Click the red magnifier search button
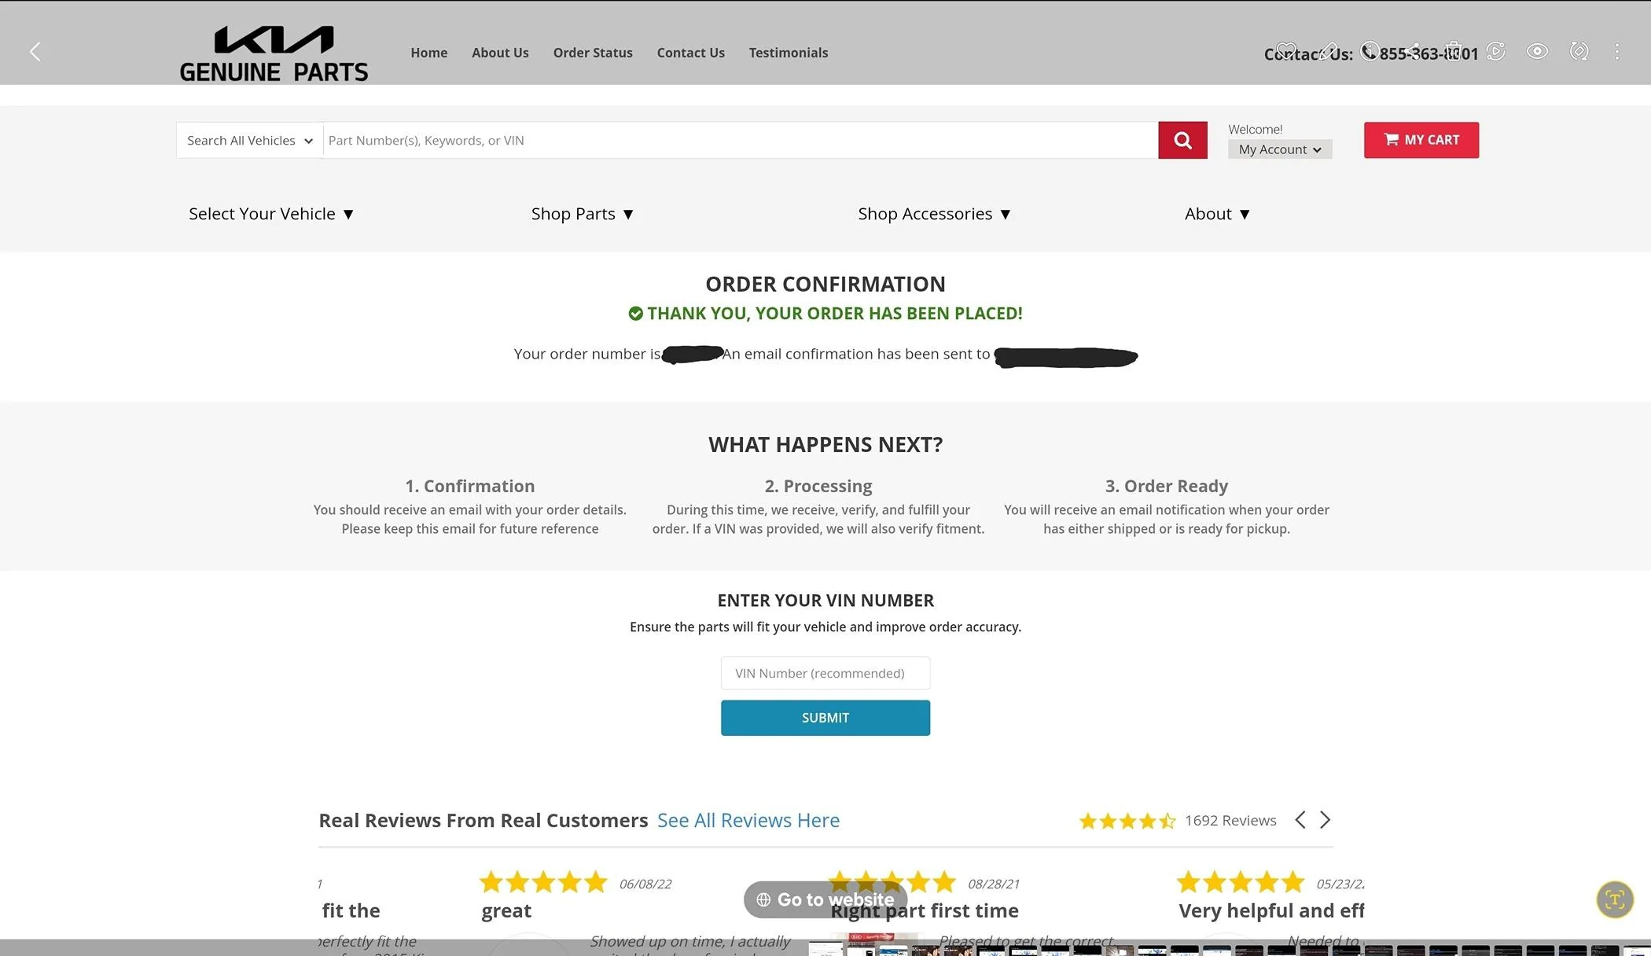 1182,140
